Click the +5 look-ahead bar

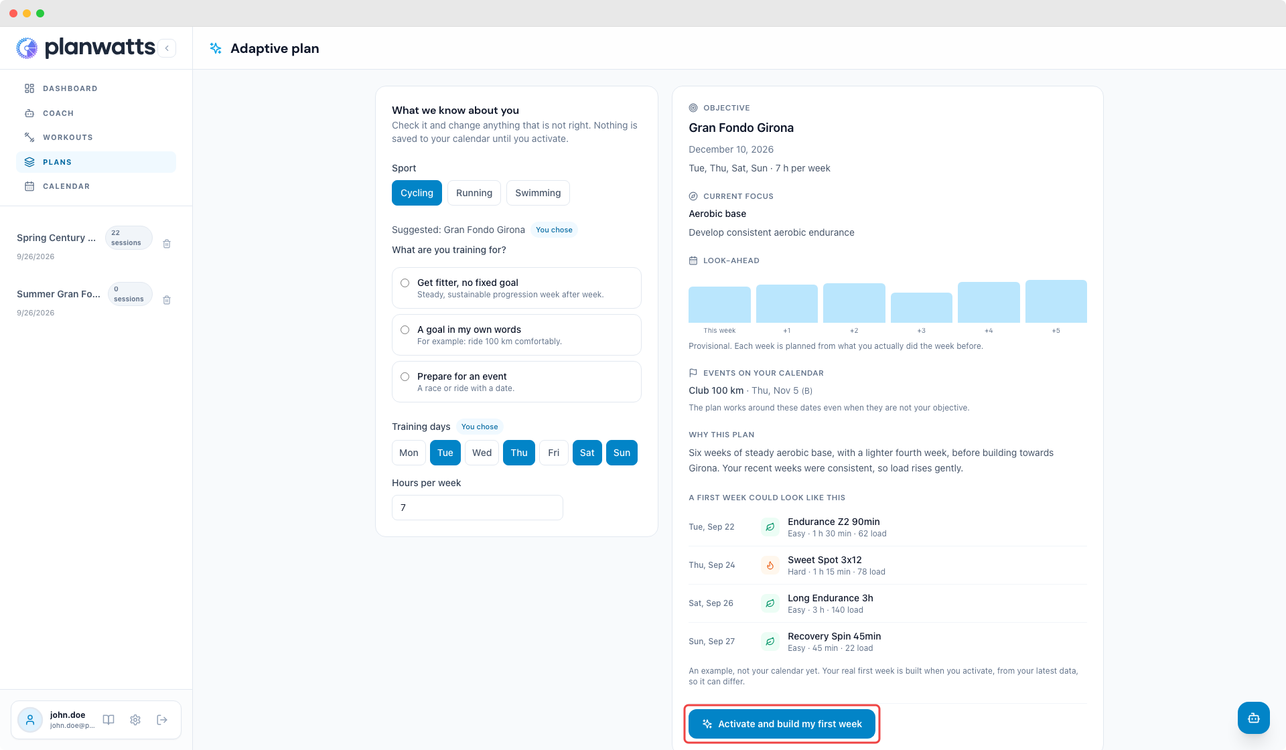point(1056,301)
